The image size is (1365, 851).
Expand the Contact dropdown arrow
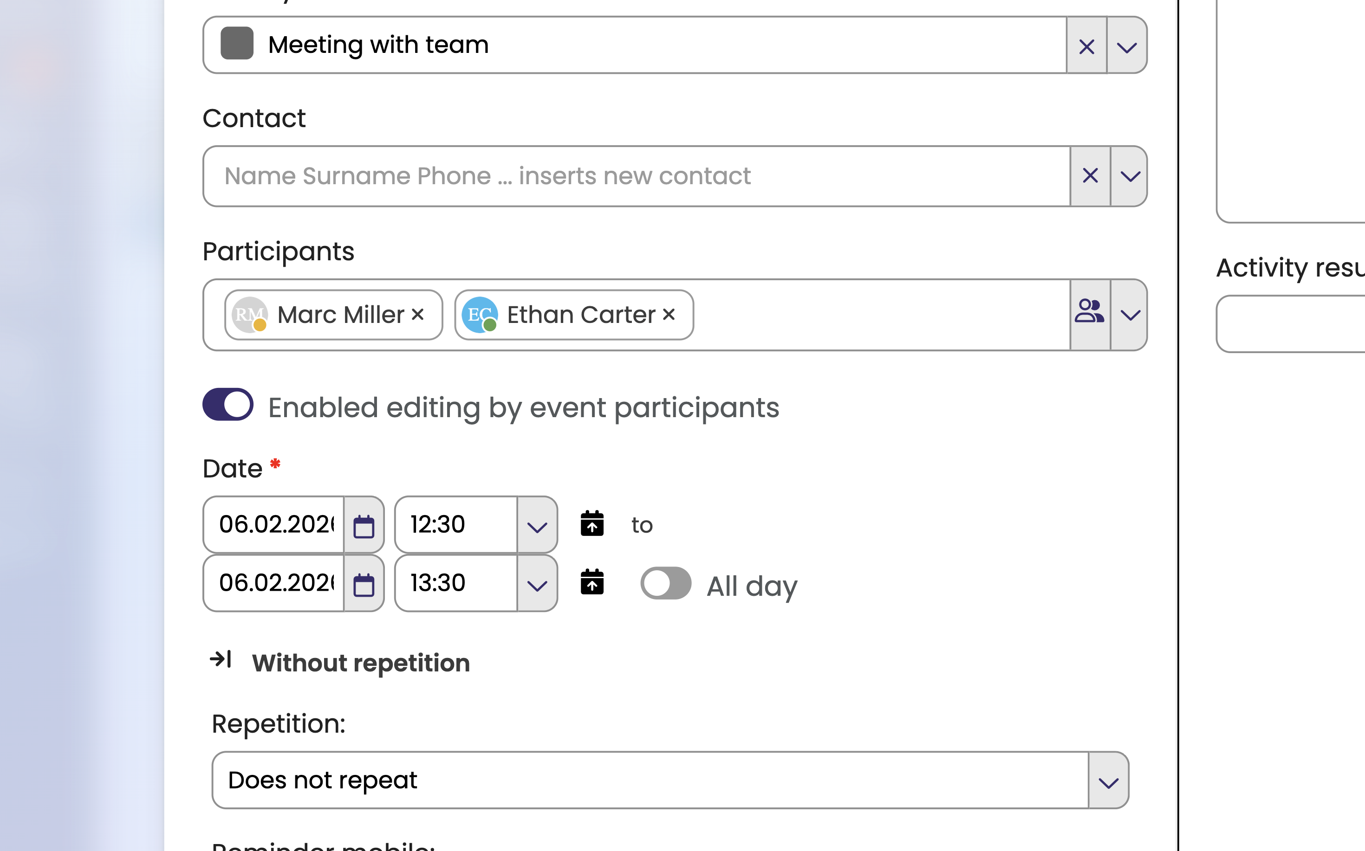tap(1130, 176)
